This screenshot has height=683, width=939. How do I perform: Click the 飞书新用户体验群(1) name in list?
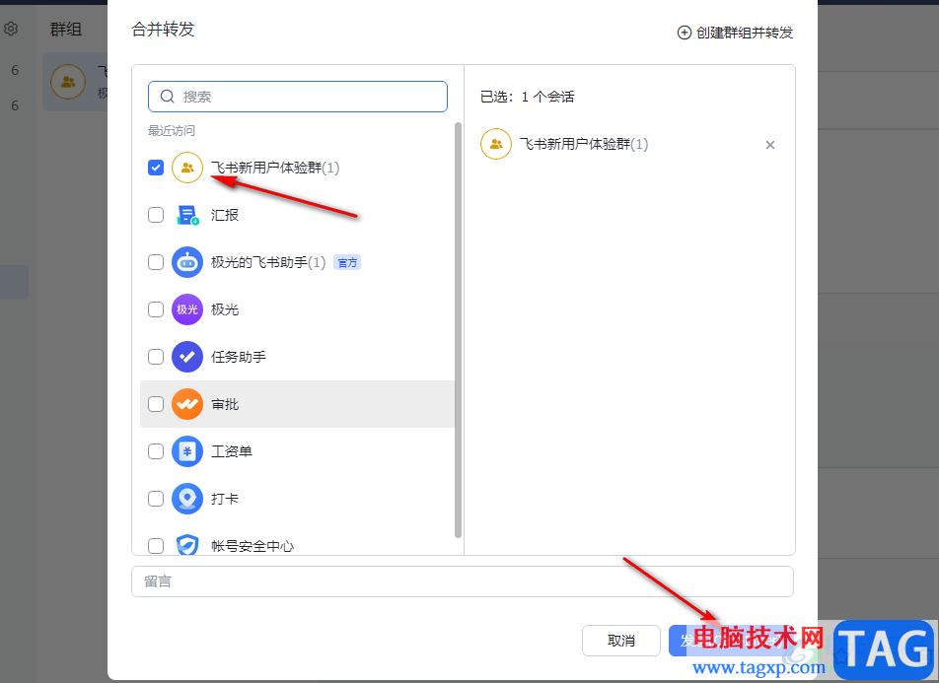tap(275, 168)
